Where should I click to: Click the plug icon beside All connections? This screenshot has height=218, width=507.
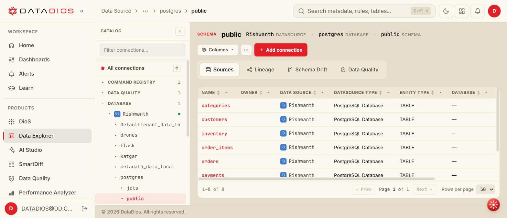pos(177,68)
